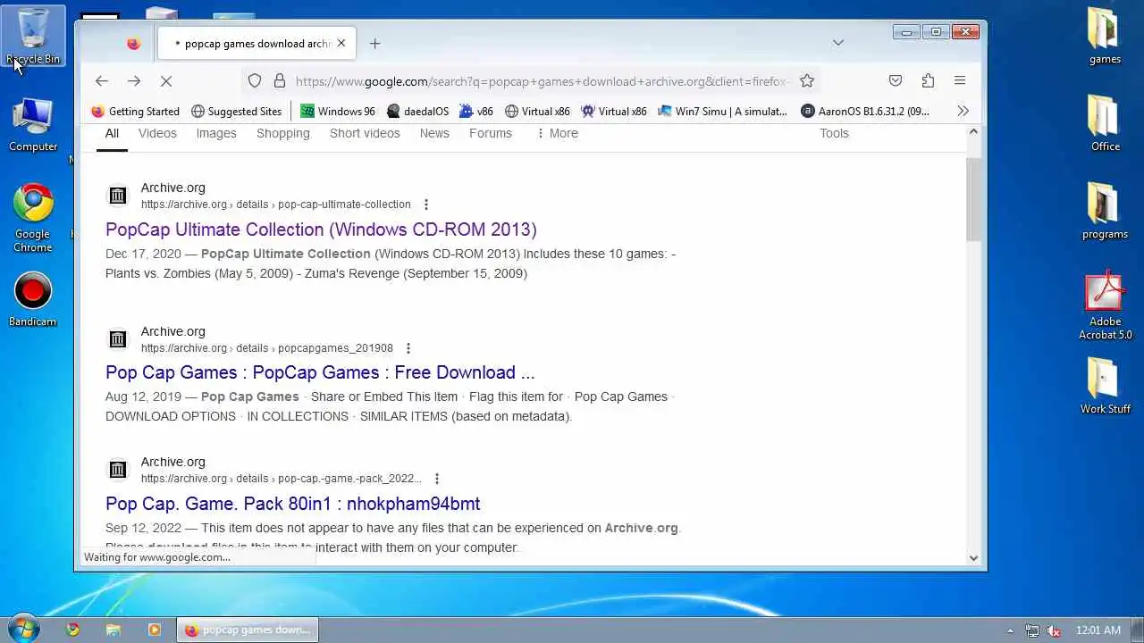Open the Firefox View pinned icon
The height and width of the screenshot is (643, 1144).
click(133, 43)
